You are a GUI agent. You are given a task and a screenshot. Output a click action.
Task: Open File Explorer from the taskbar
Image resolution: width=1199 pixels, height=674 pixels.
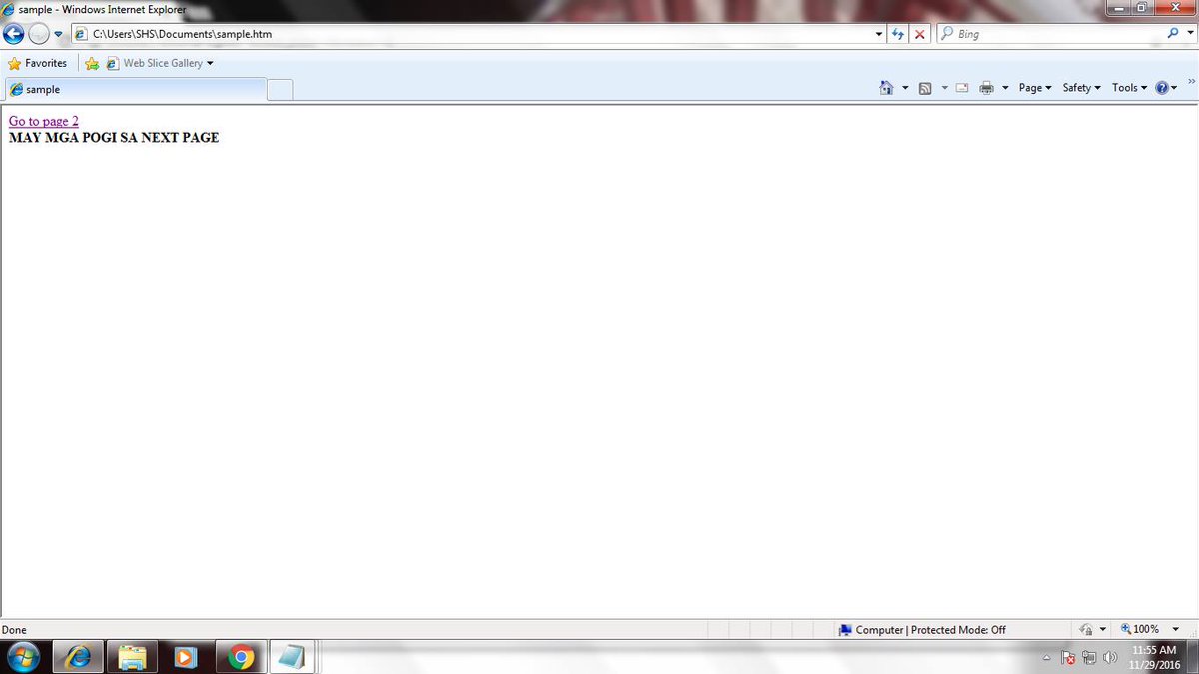pos(133,657)
